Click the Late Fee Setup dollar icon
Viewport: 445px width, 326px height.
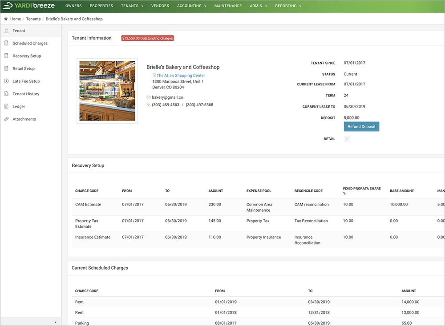click(x=6, y=81)
